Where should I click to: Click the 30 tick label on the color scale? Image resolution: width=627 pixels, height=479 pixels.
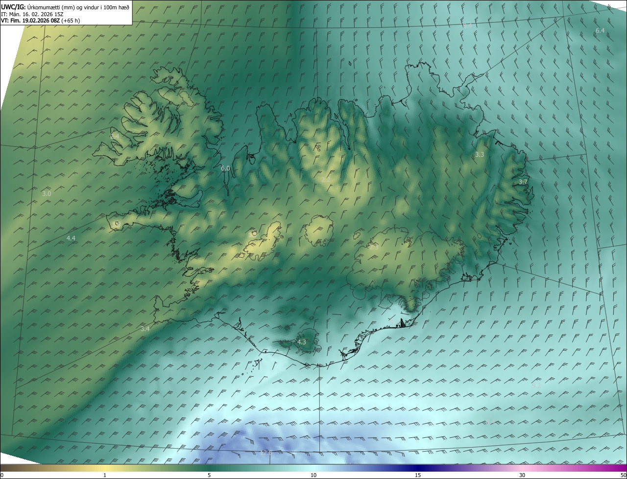(x=522, y=475)
